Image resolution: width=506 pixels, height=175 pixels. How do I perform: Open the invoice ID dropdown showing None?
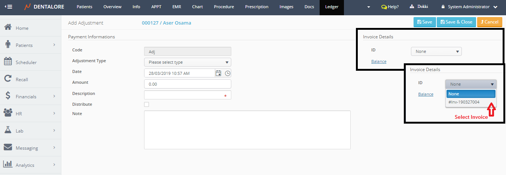click(436, 52)
